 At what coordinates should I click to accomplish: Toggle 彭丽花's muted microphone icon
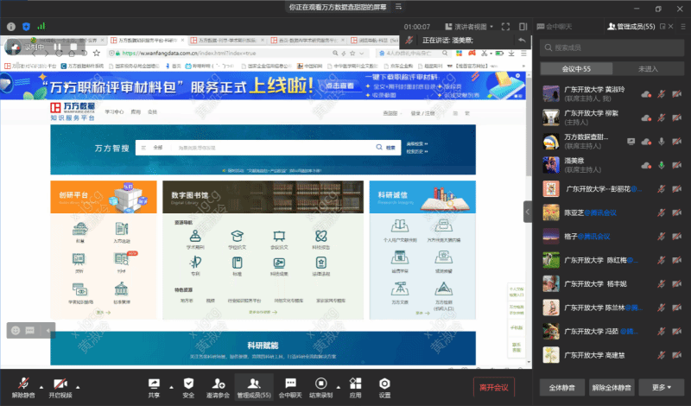pos(661,189)
